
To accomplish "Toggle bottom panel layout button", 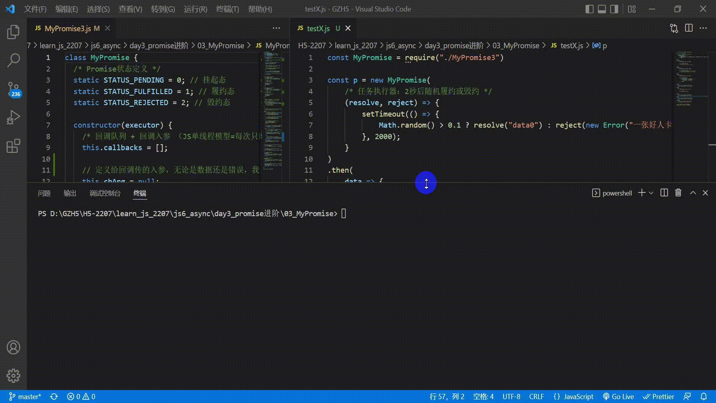I will tap(602, 9).
